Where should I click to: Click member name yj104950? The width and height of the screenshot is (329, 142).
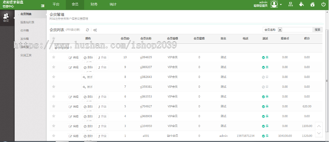(x=146, y=126)
